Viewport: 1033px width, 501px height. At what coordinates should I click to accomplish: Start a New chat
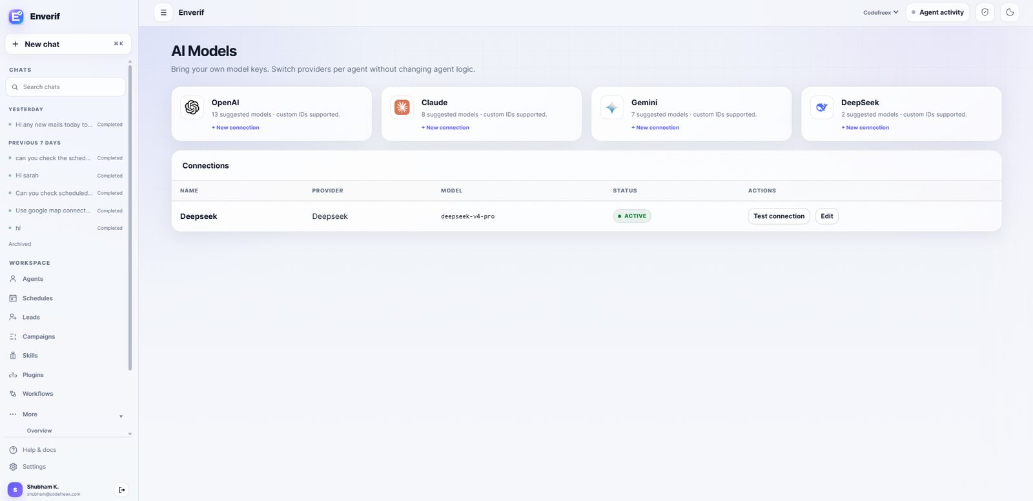tap(68, 44)
